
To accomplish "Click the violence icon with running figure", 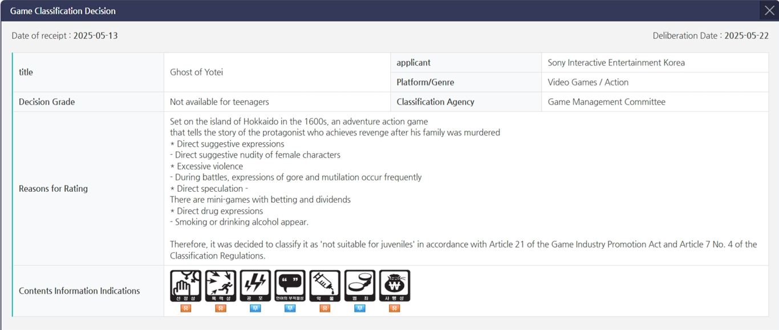I will click(x=221, y=285).
